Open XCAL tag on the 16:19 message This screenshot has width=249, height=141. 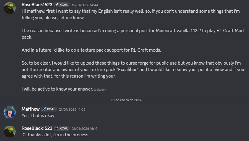62,129
